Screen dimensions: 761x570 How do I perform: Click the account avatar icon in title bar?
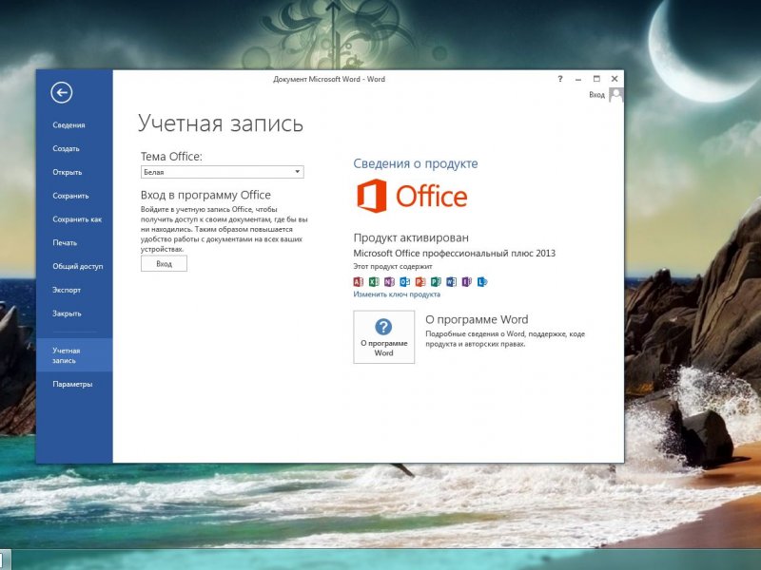pos(615,94)
